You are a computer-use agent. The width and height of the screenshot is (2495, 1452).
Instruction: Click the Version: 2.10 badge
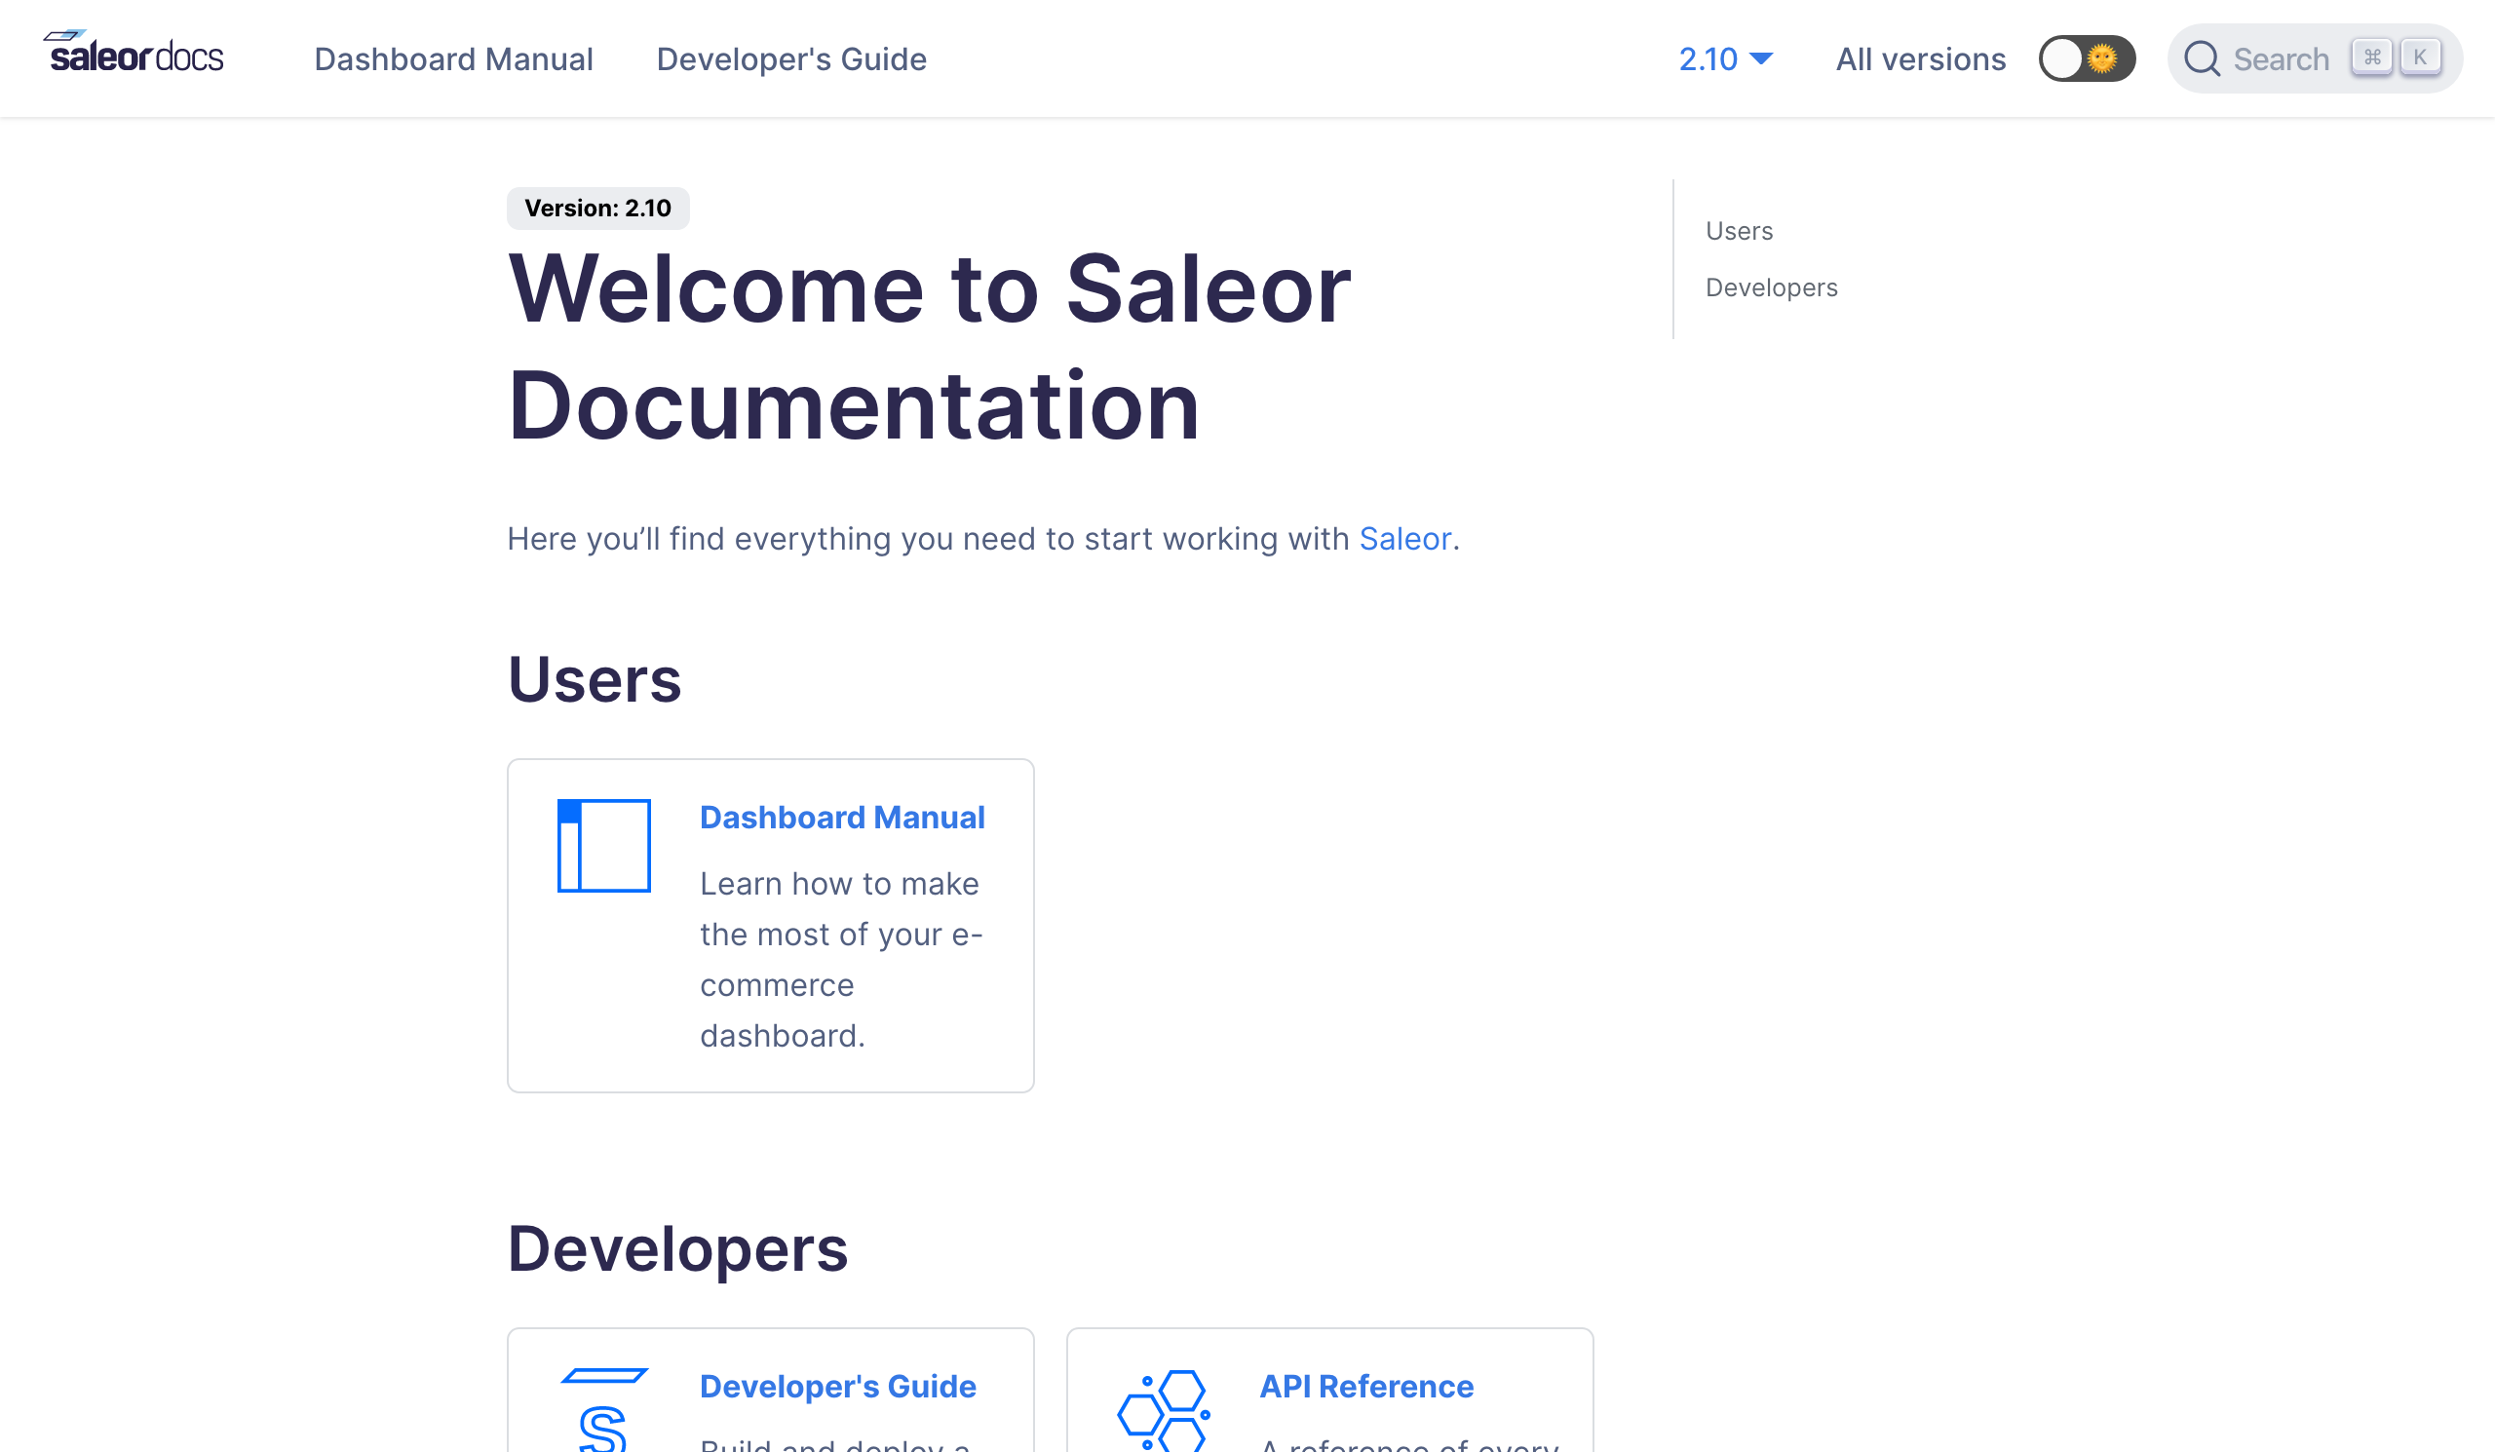tap(598, 208)
